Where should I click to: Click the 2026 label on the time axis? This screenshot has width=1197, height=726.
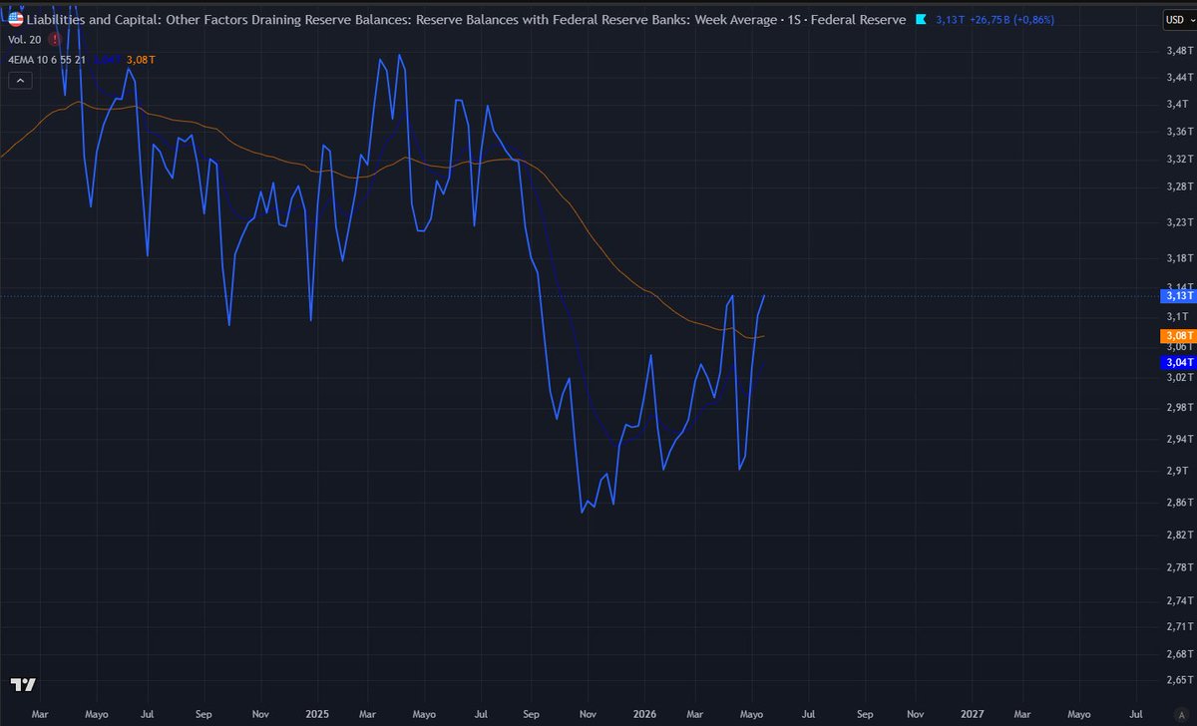pos(643,714)
